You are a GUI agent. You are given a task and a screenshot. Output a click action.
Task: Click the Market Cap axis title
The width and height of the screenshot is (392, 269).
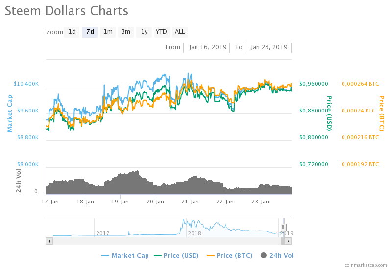click(x=9, y=113)
